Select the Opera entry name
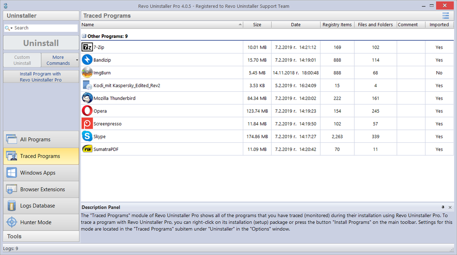The width and height of the screenshot is (457, 255). [100, 111]
